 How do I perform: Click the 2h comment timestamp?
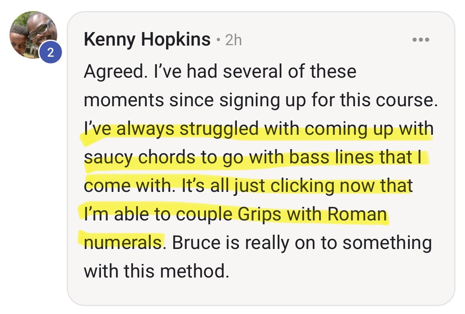(x=233, y=40)
